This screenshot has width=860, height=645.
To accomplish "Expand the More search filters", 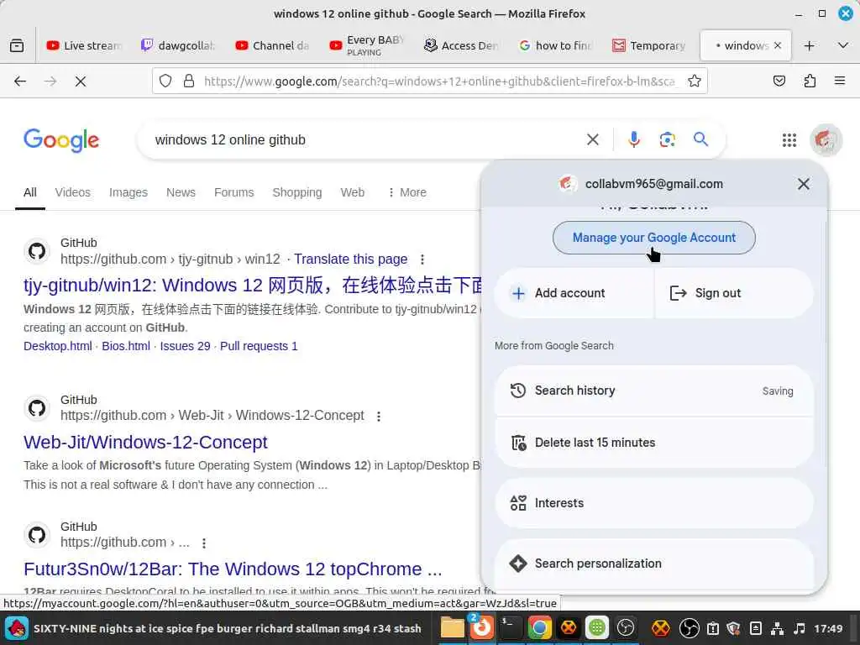I will (407, 192).
